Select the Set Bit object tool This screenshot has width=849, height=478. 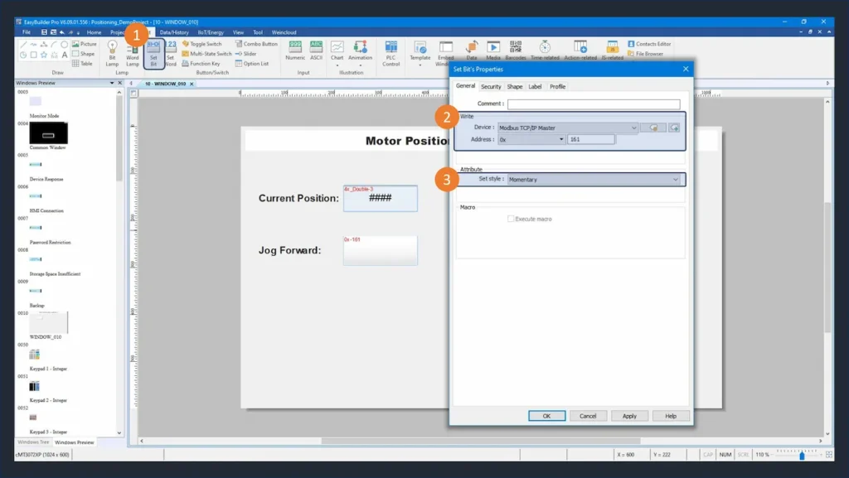pyautogui.click(x=153, y=55)
